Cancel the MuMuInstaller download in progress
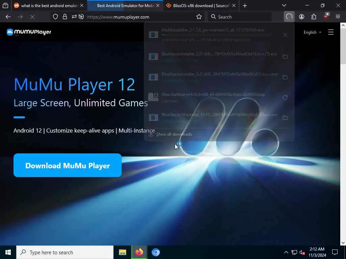 285,35
